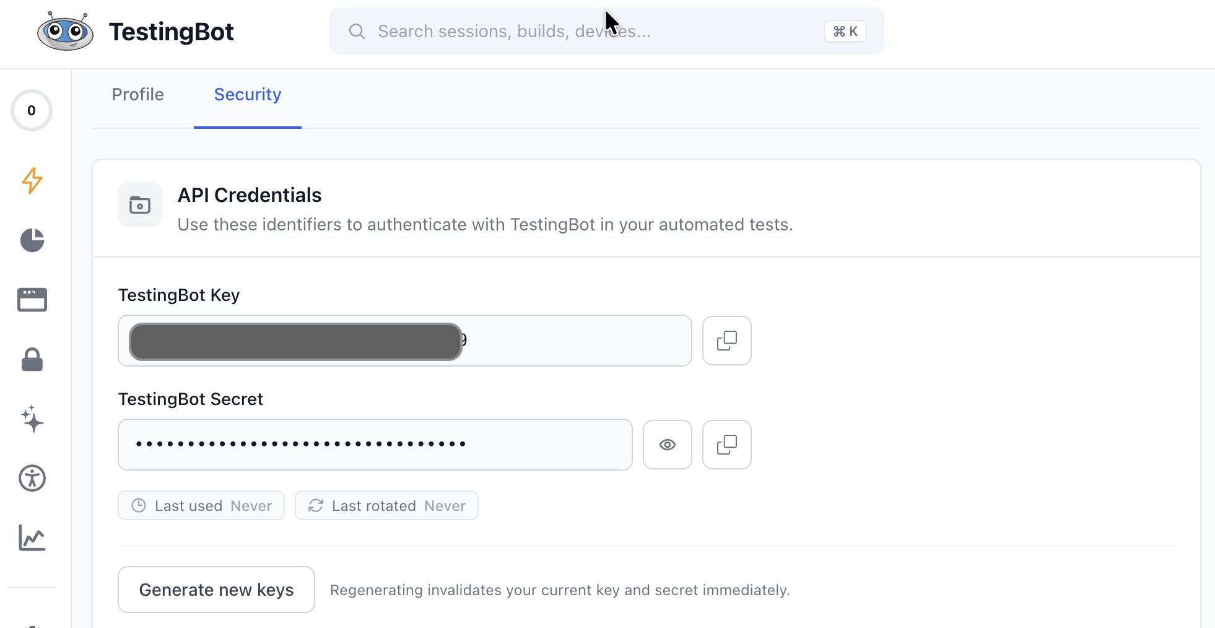Copy the TestingBot Secret
Image resolution: width=1215 pixels, height=628 pixels.
click(727, 445)
